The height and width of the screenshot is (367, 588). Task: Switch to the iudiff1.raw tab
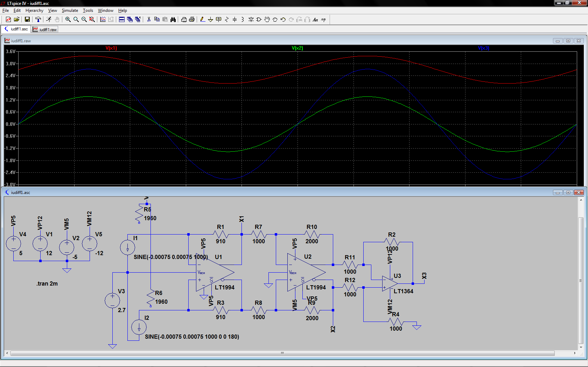[x=44, y=29]
